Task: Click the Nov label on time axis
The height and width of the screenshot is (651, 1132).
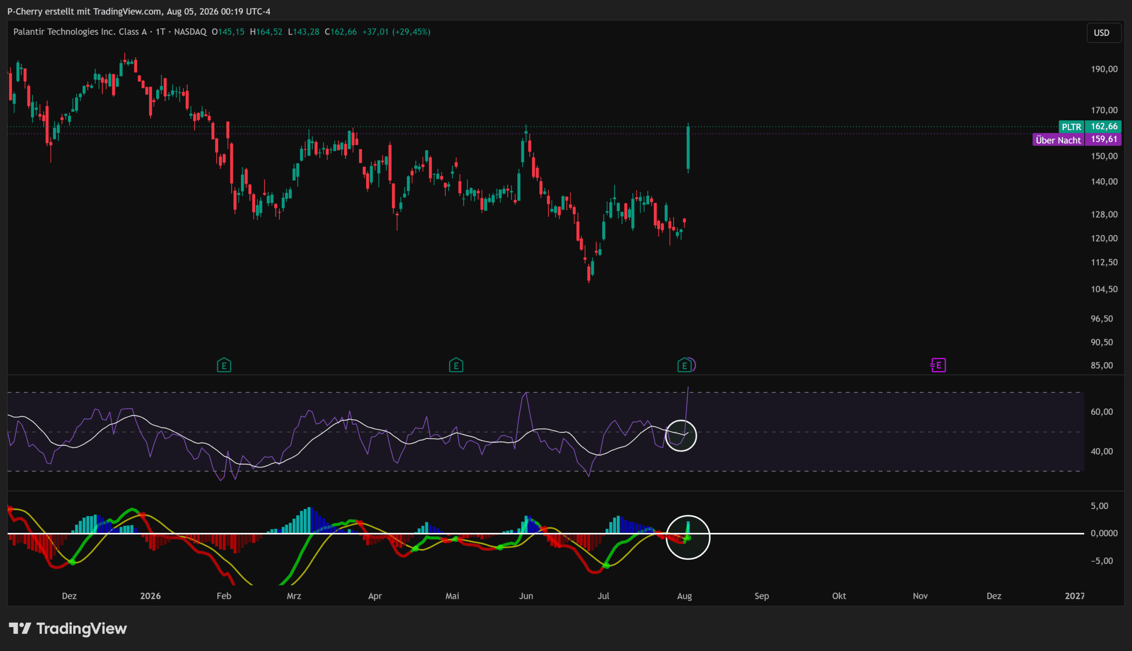Action: (x=920, y=596)
